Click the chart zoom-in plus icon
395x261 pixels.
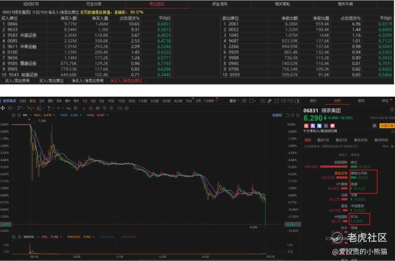(x=298, y=115)
